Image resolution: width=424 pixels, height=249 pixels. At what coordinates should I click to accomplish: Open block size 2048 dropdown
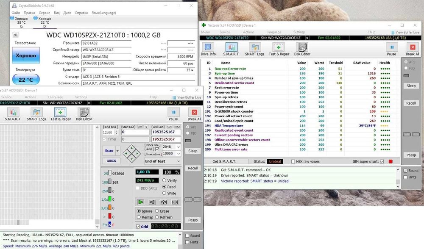tap(179, 147)
